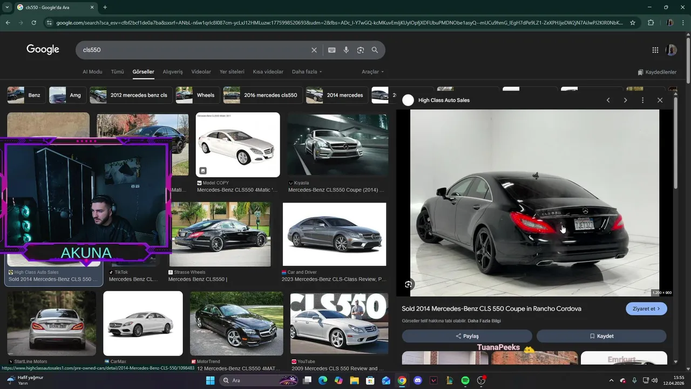
Task: Open Valorant from the taskbar
Action: (x=433, y=380)
